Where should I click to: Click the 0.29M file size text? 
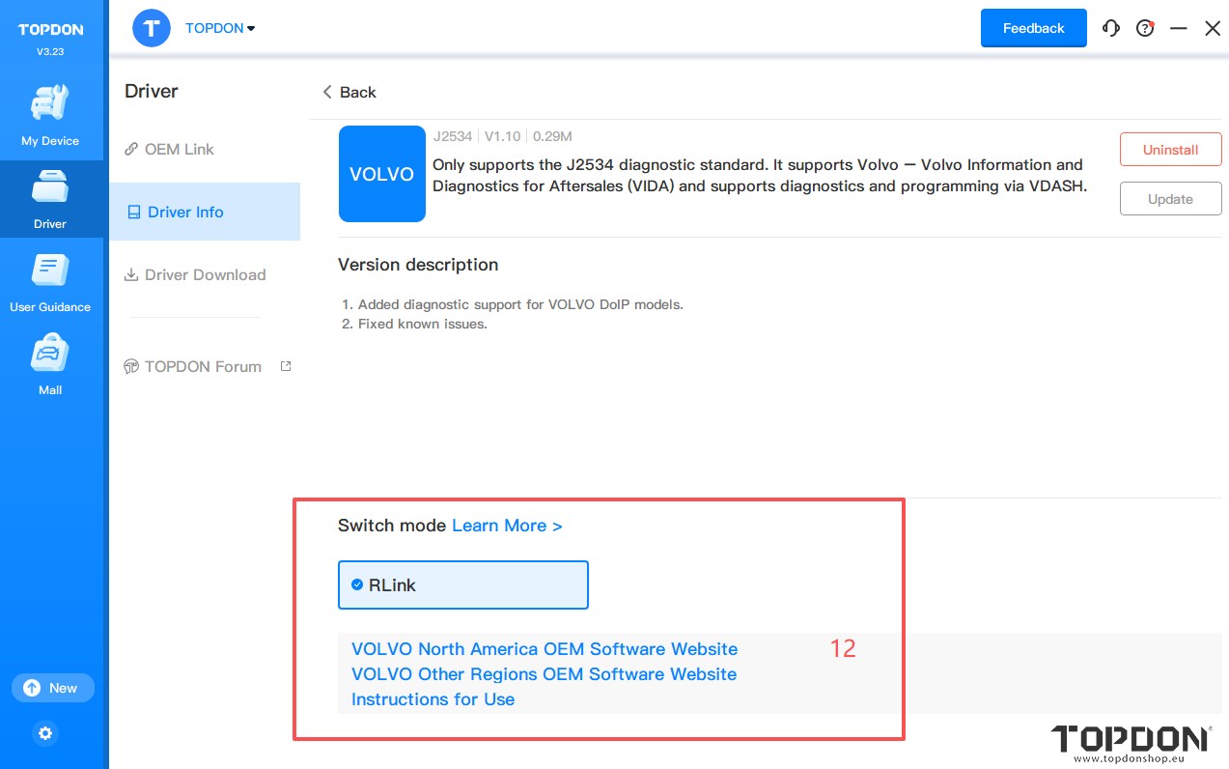tap(552, 136)
